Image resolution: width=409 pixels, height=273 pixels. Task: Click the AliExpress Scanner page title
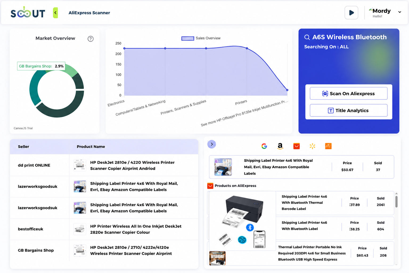click(x=89, y=13)
